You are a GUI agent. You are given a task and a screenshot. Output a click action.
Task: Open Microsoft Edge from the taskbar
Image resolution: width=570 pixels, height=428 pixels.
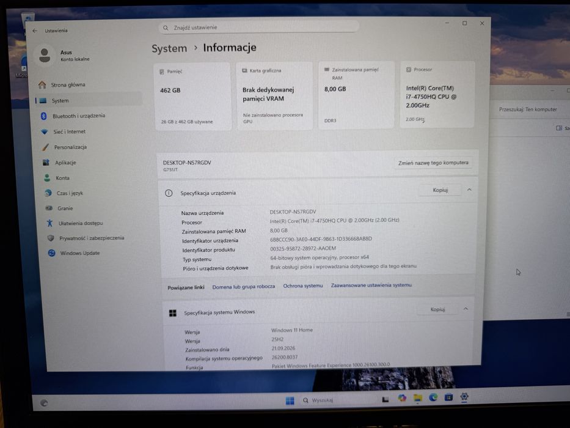pos(433,397)
